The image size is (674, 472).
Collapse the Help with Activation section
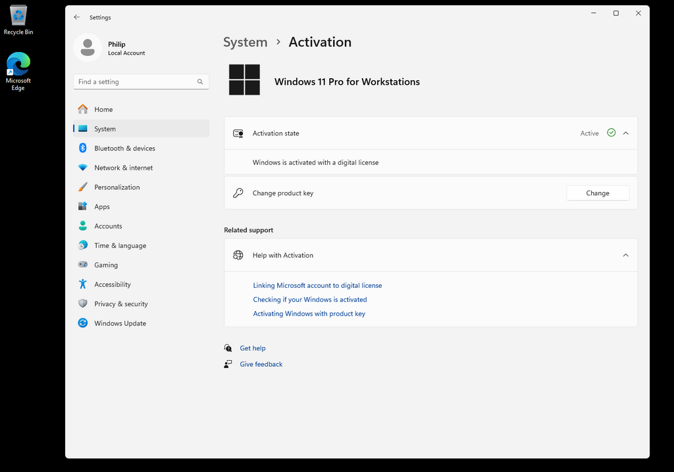point(626,255)
